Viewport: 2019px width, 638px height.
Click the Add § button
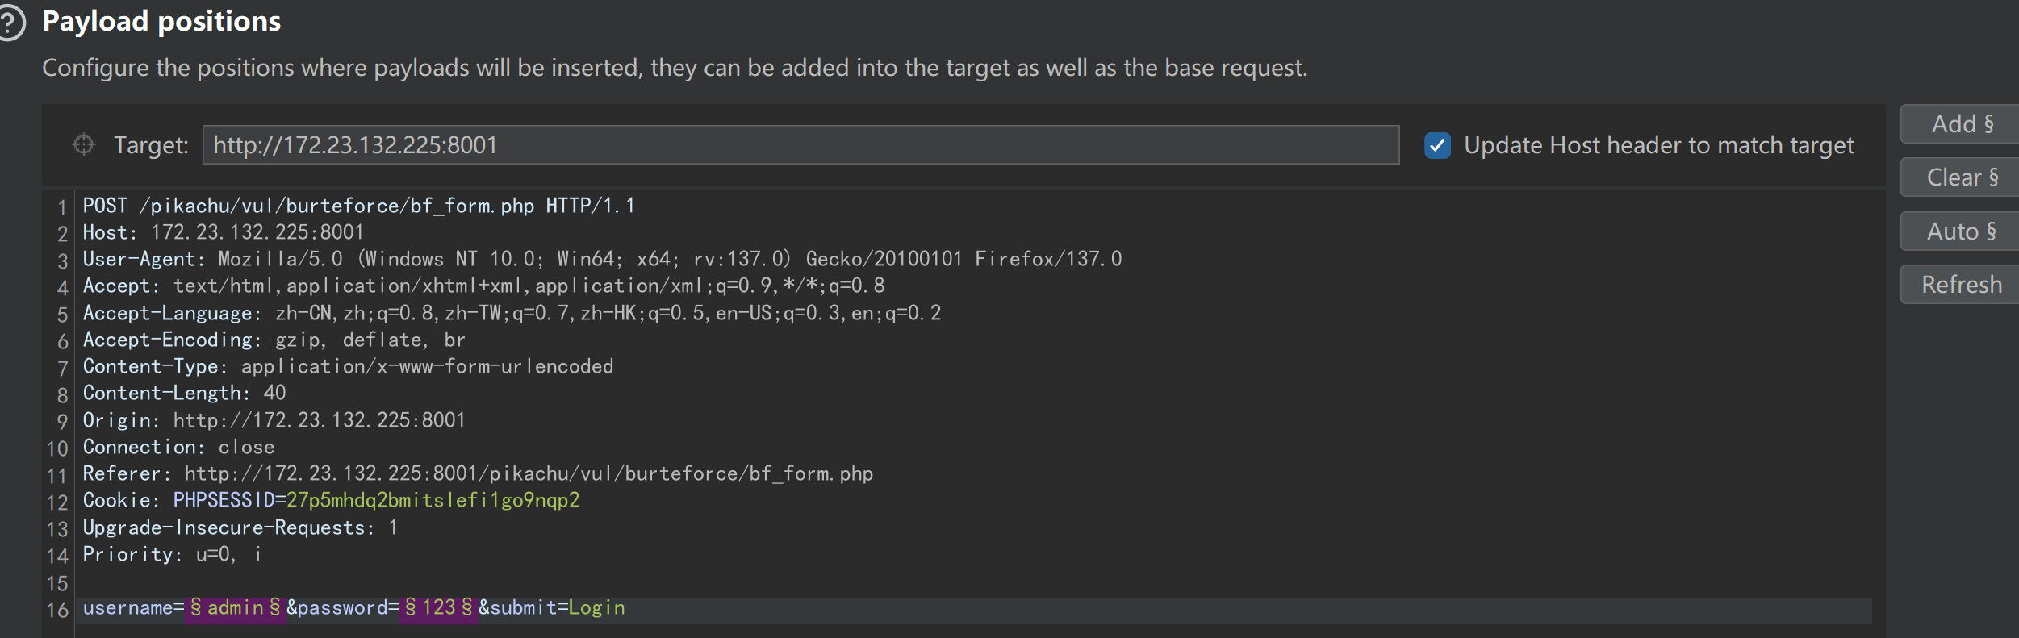[x=1961, y=124]
